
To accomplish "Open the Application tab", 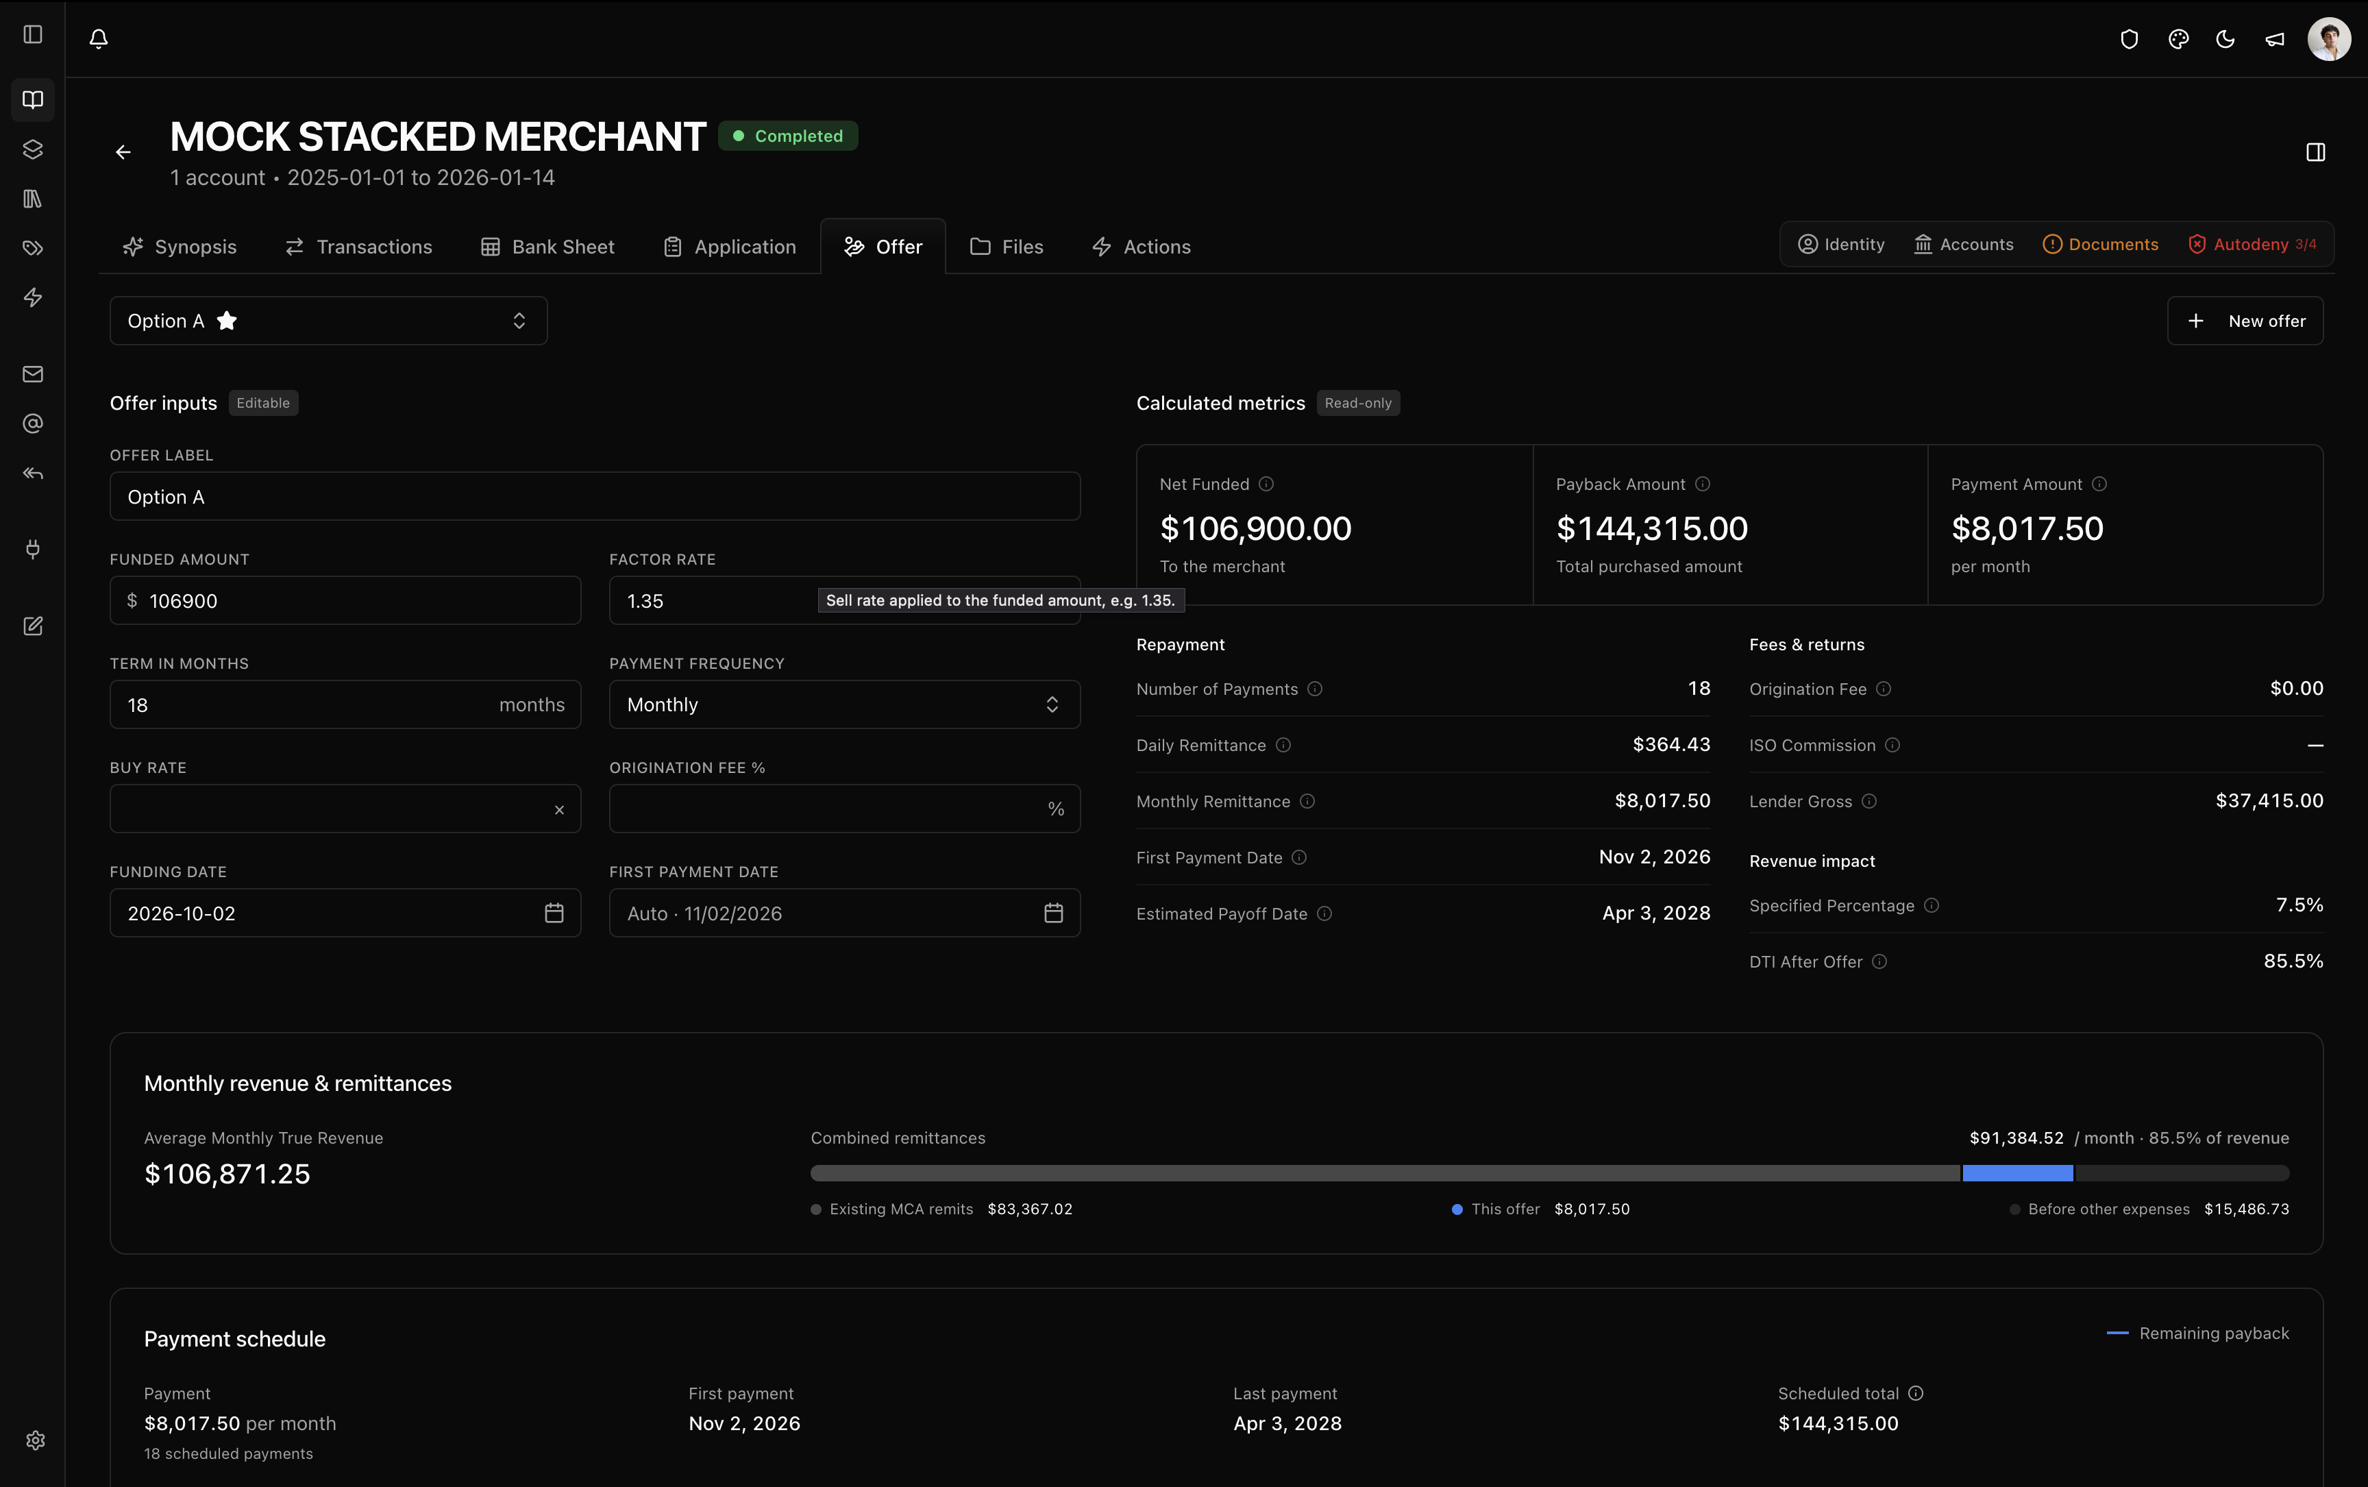I will (x=728, y=247).
